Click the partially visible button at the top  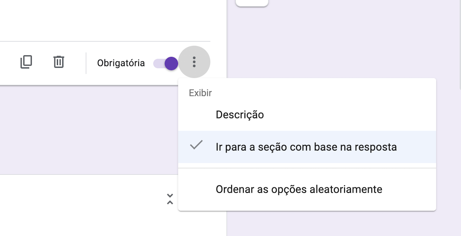point(252,3)
